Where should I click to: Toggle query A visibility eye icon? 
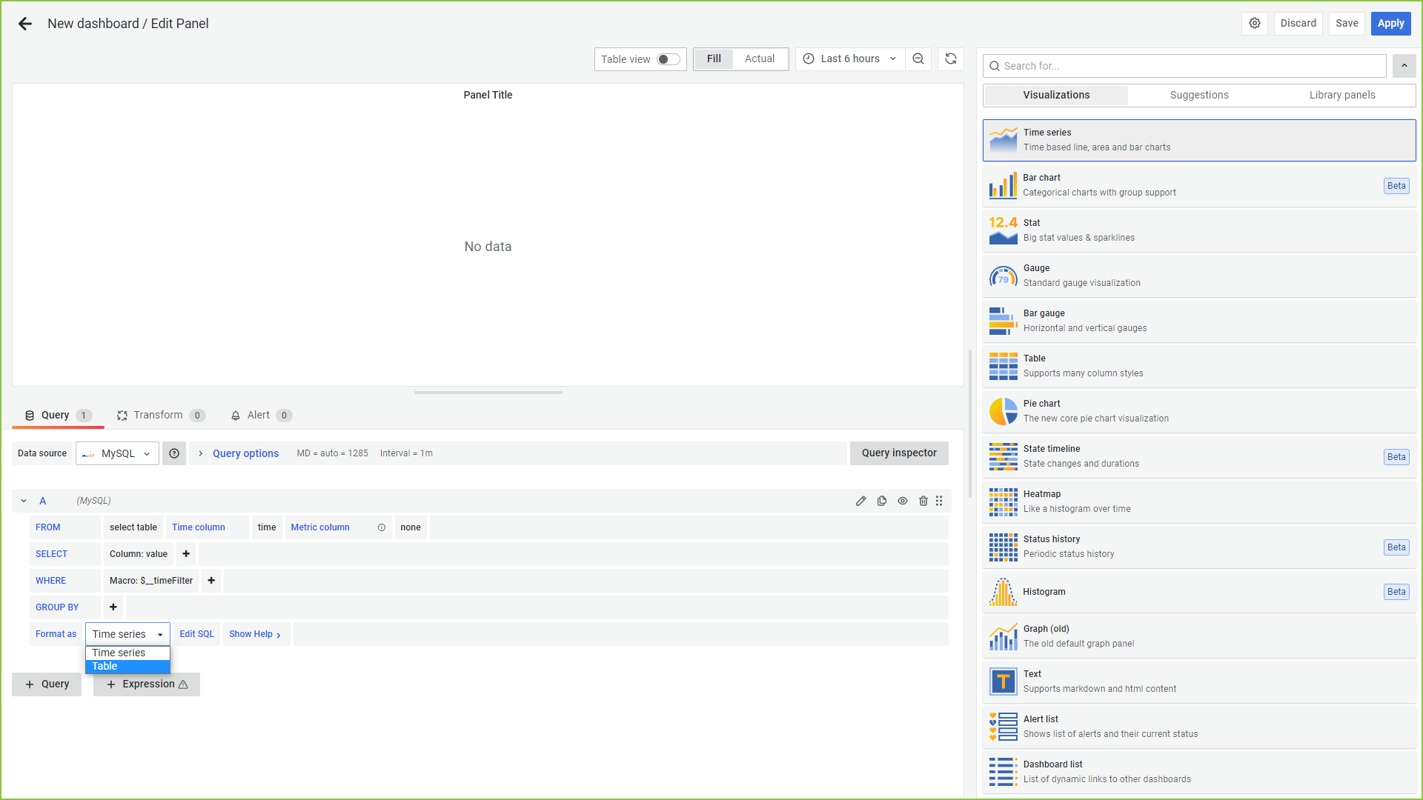click(903, 501)
